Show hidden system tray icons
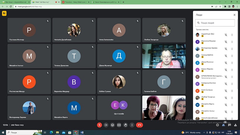 click(204, 132)
